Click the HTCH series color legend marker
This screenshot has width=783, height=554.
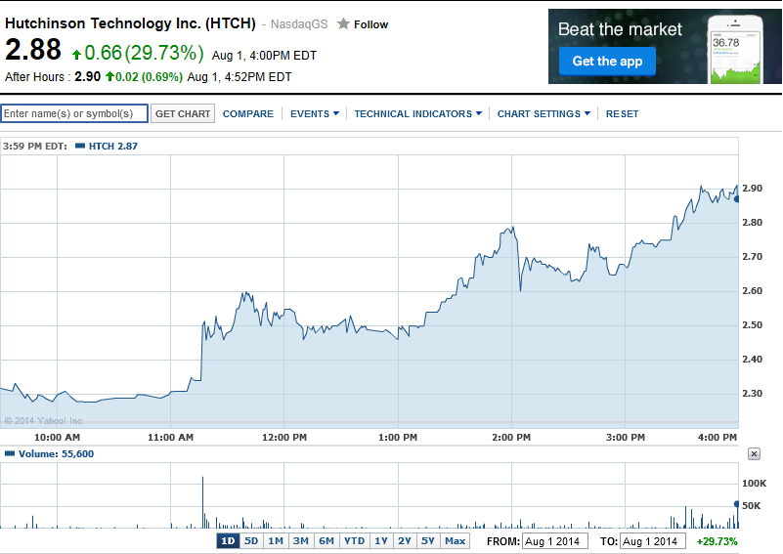(x=80, y=146)
